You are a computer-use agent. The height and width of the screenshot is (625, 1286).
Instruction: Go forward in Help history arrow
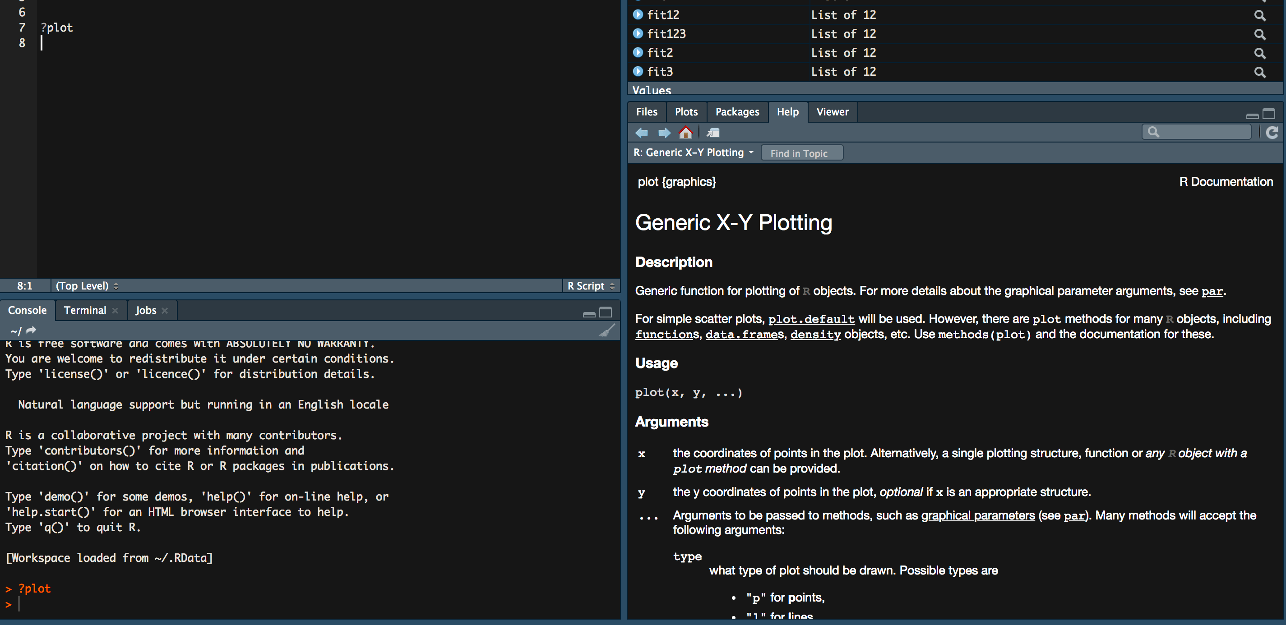(664, 133)
